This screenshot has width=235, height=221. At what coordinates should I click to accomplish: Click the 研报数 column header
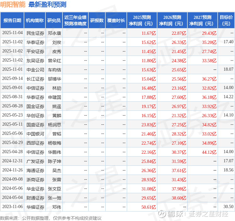[97, 21]
